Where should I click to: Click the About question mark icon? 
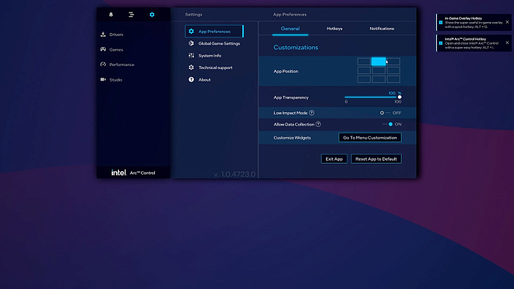(191, 79)
